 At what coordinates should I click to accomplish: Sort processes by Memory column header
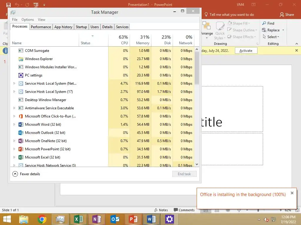pyautogui.click(x=141, y=40)
